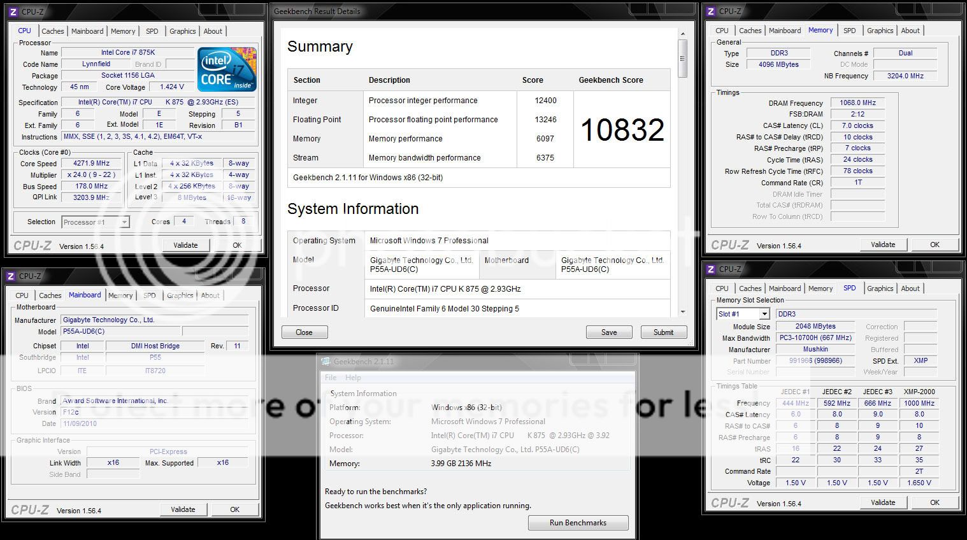Switch to SPD tab in the Mainboard window
Screen dimensions: 967x540
coord(150,295)
